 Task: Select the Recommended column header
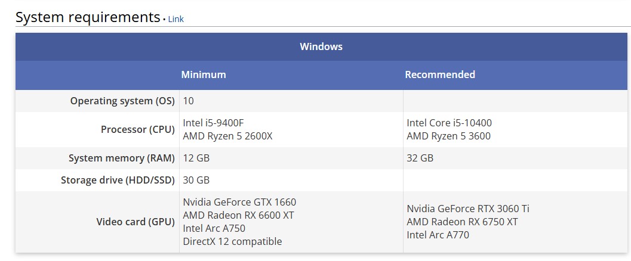(x=440, y=74)
